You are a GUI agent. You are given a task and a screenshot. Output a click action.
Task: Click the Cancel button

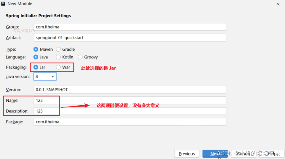[x=243, y=154]
